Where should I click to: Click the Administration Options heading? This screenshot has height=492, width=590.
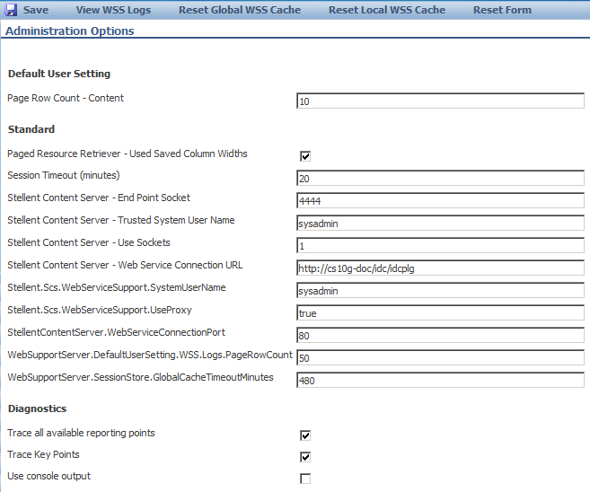click(70, 31)
